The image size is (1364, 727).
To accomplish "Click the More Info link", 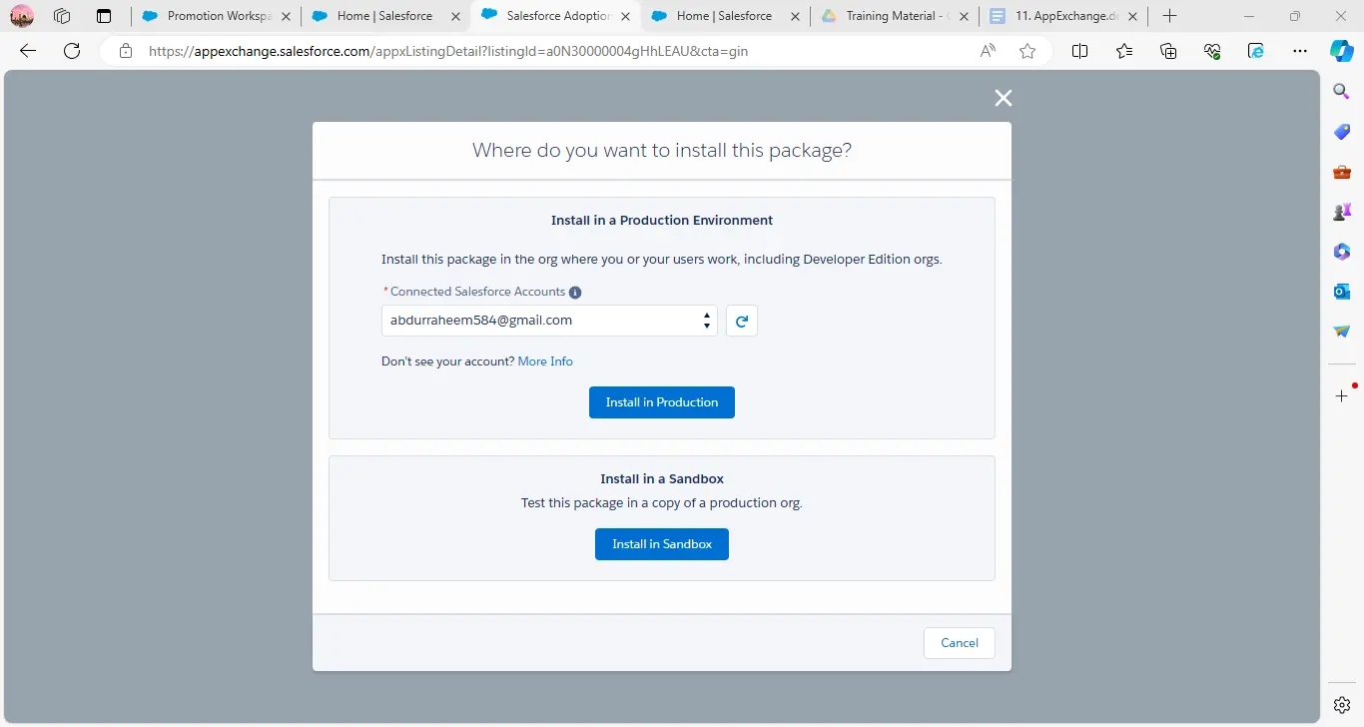I will [545, 362].
